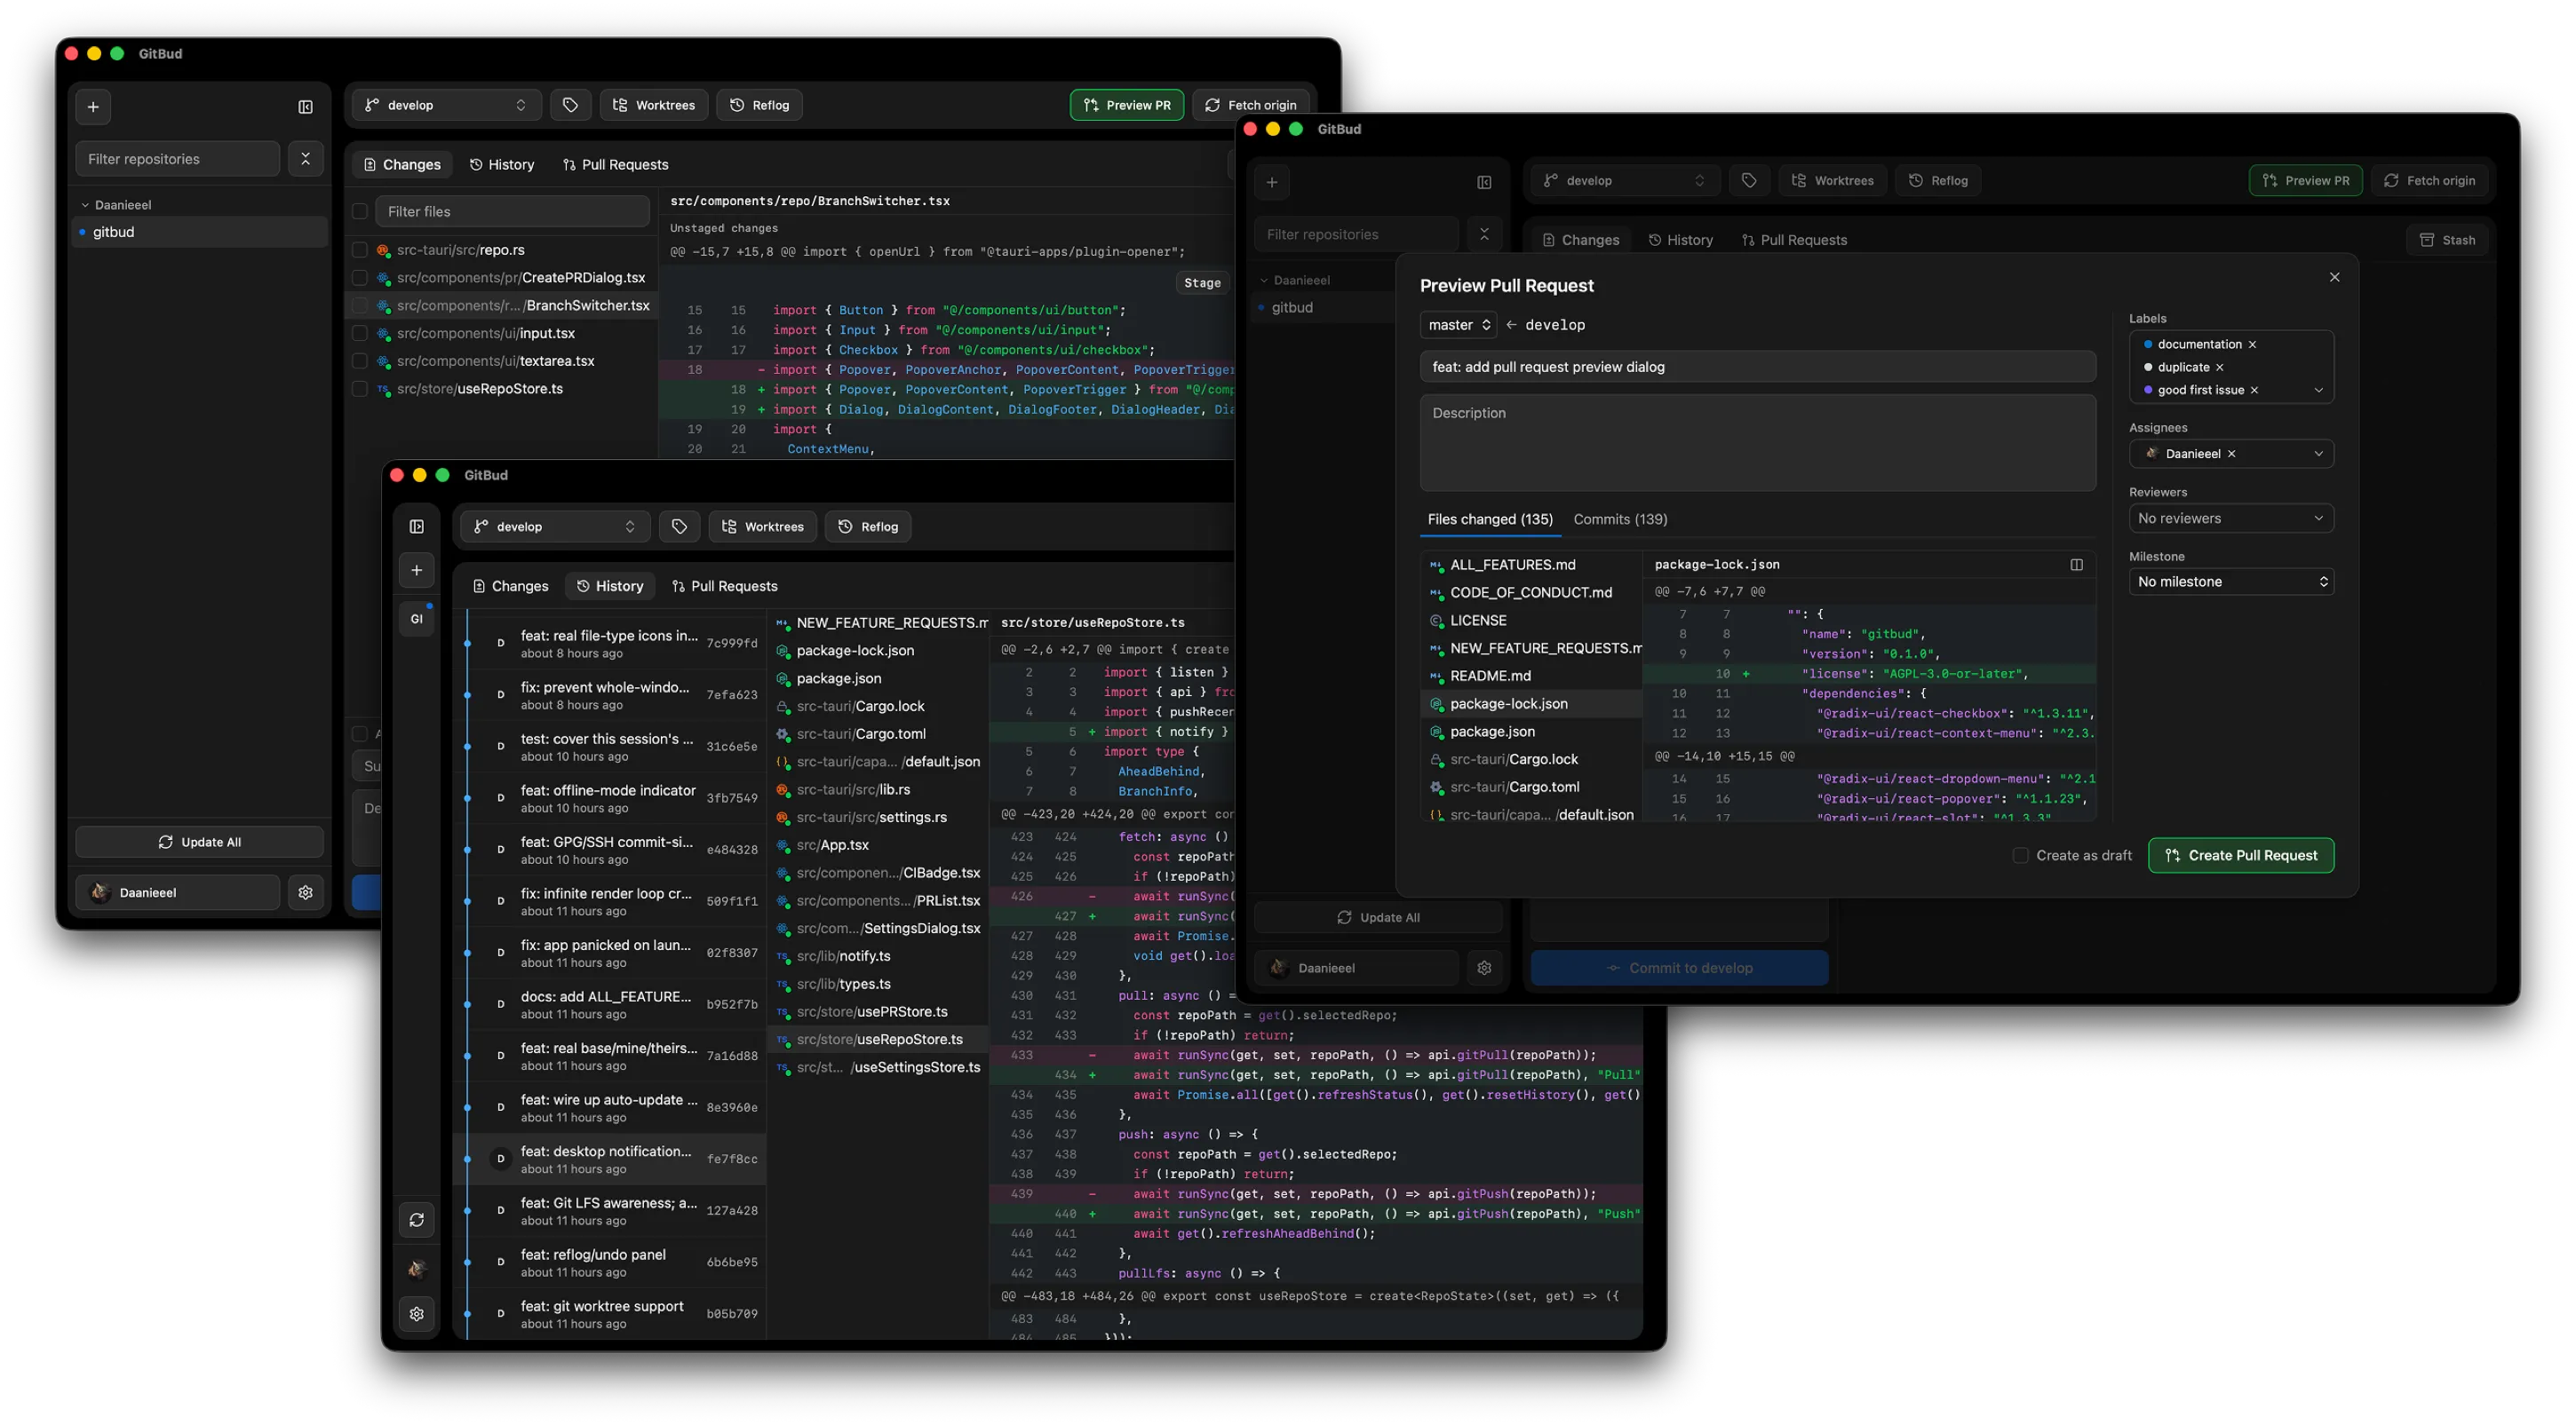
Task: Remove the duplicate label
Action: point(2219,368)
